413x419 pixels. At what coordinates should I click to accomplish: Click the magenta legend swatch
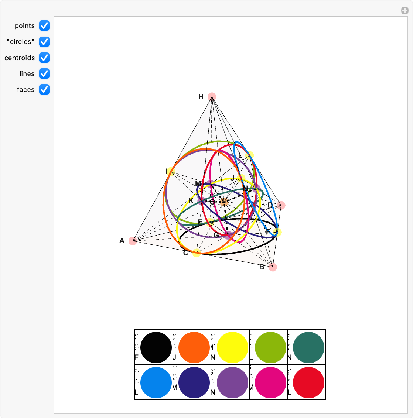pyautogui.click(x=270, y=382)
